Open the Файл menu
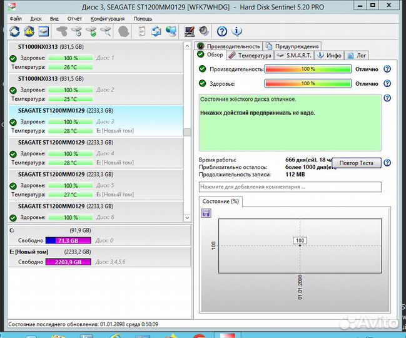This screenshot has height=338, width=406. [x=16, y=19]
